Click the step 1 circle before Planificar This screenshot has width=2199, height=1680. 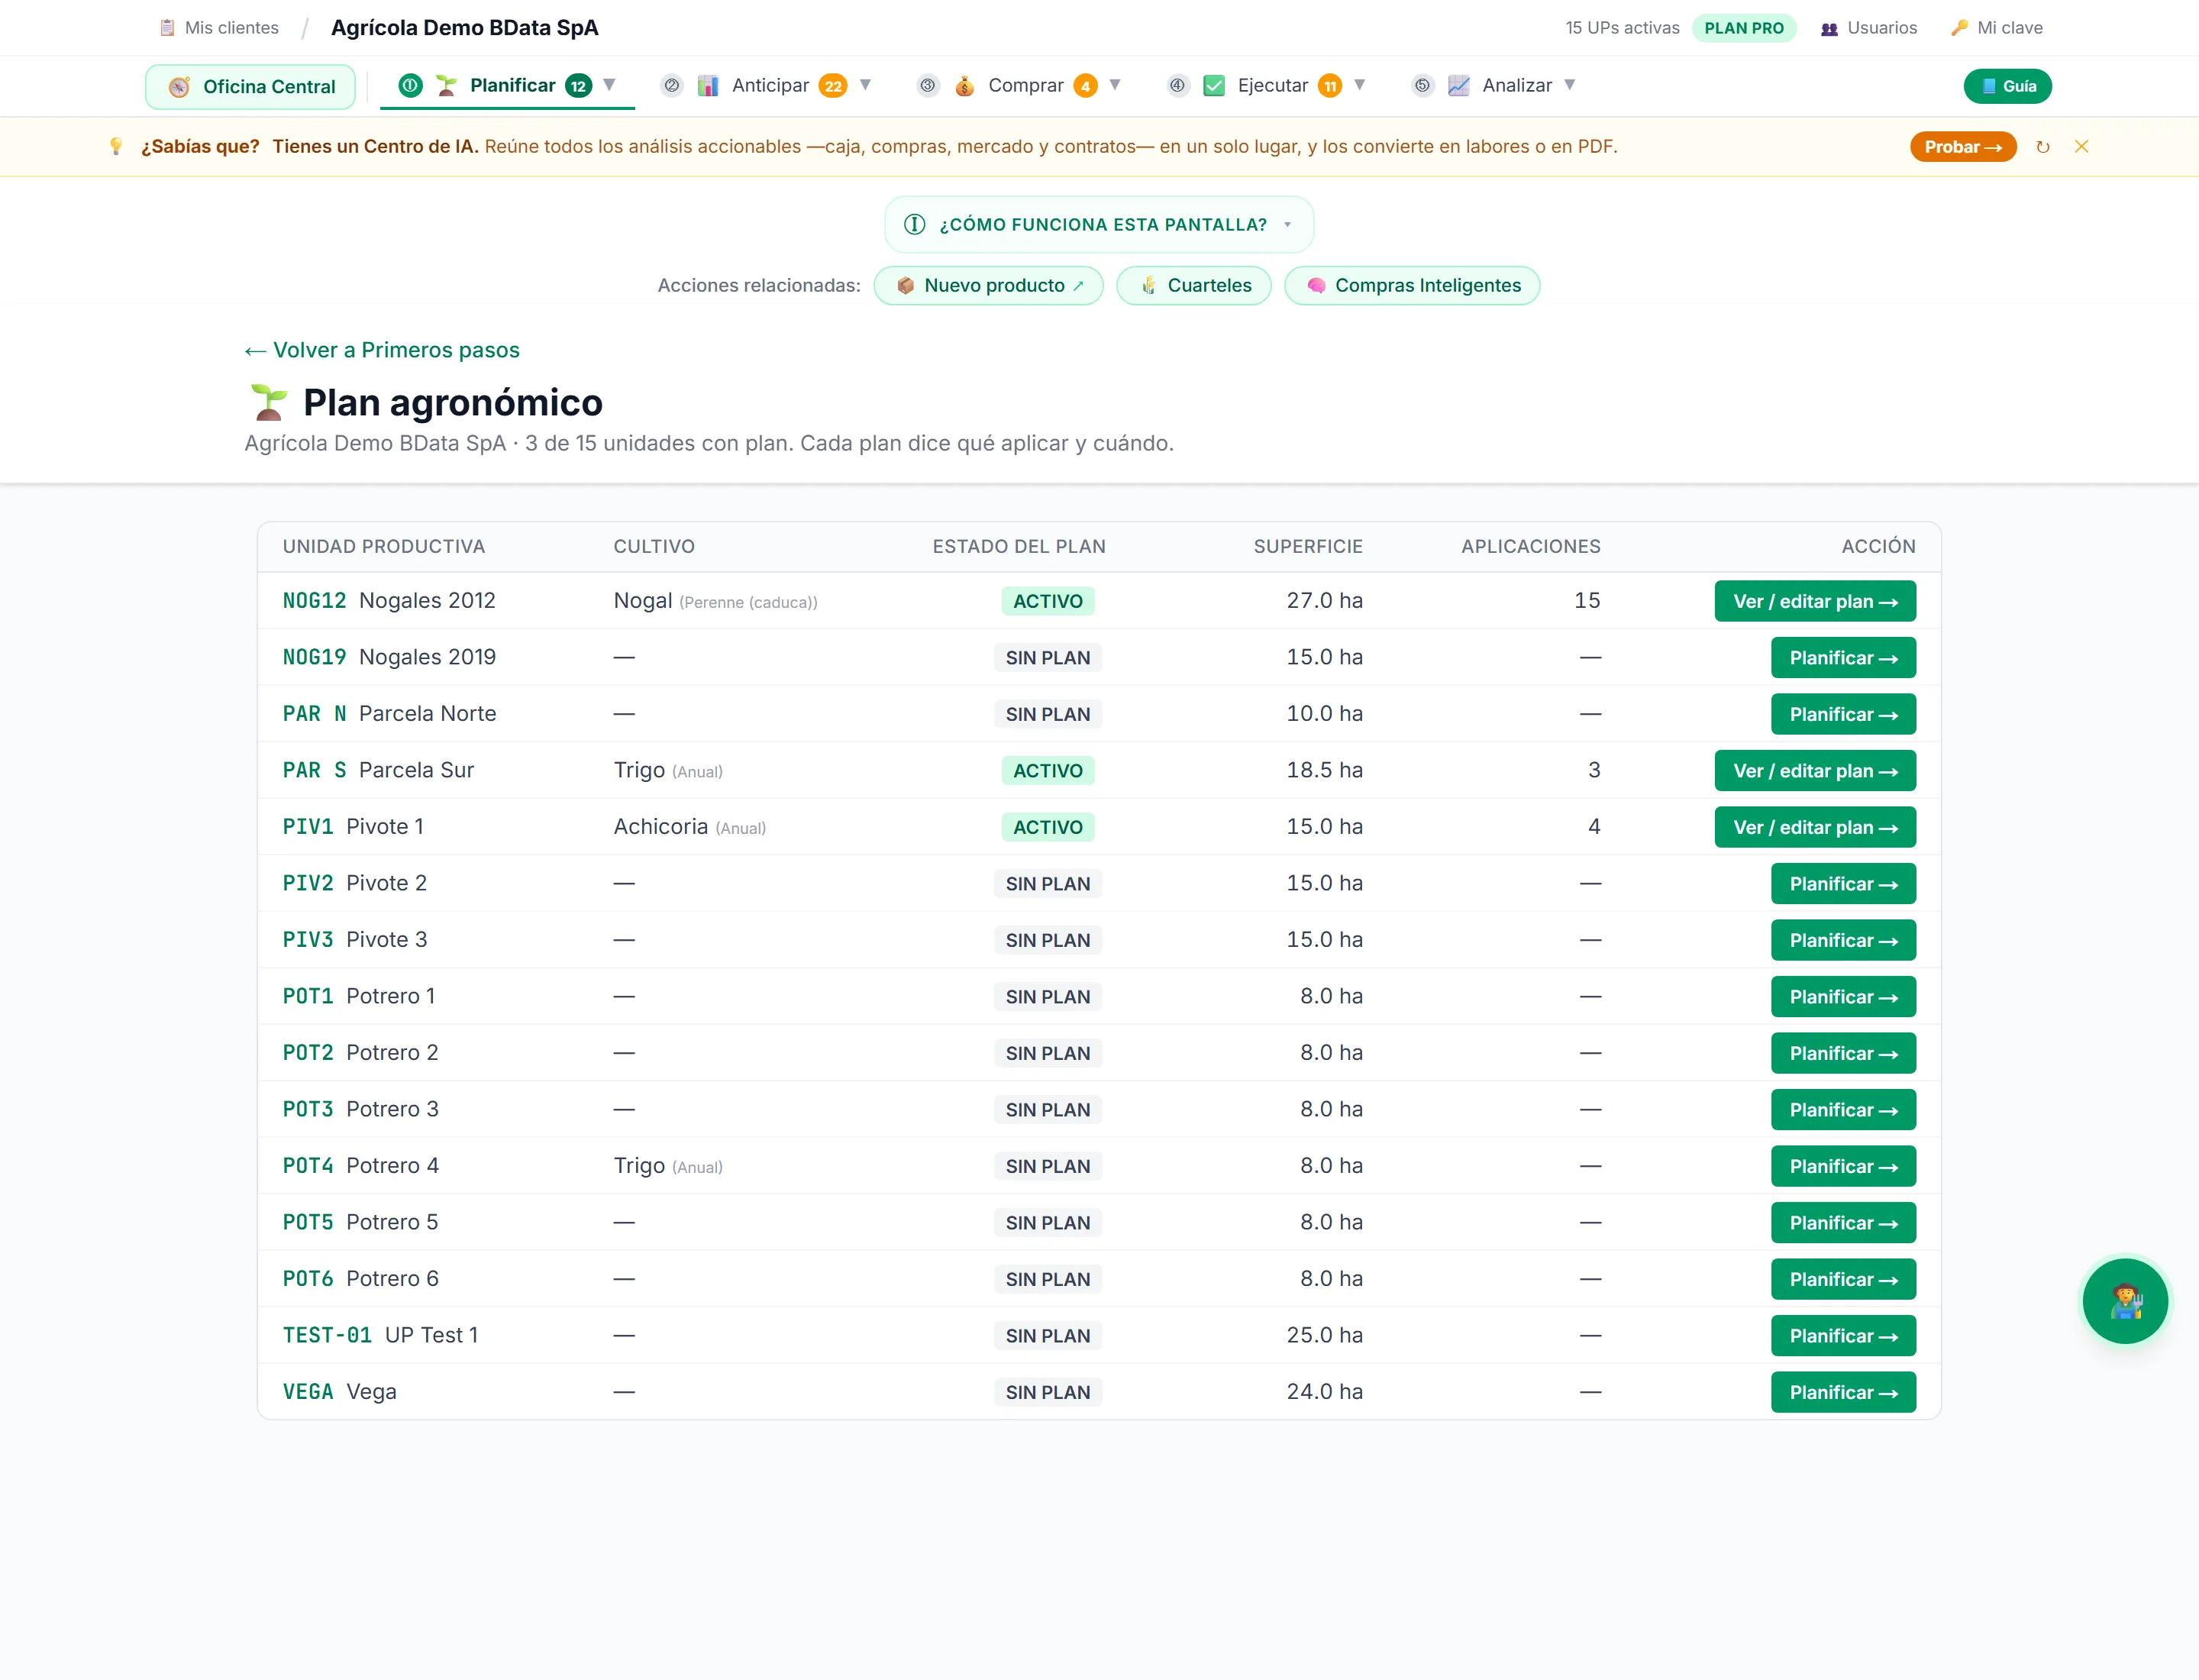click(x=410, y=86)
